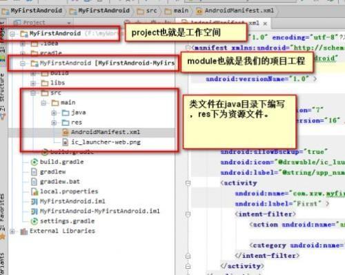Expand the java folder node

(x=54, y=113)
